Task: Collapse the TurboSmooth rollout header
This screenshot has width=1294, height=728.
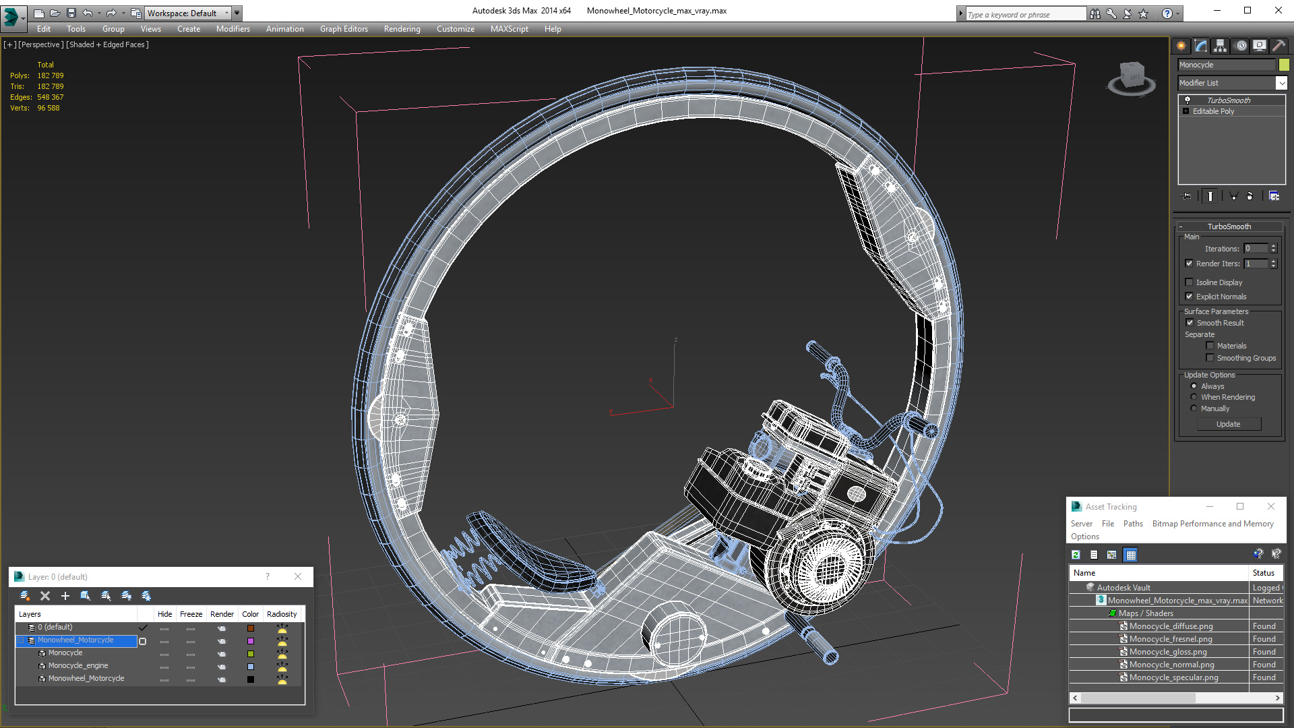Action: click(x=1229, y=226)
